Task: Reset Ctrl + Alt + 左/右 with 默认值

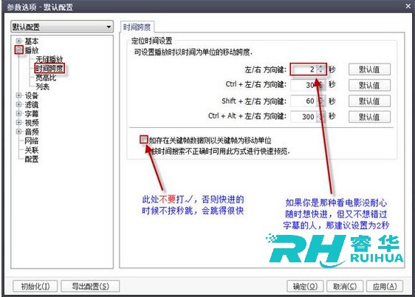Action: pyautogui.click(x=369, y=117)
